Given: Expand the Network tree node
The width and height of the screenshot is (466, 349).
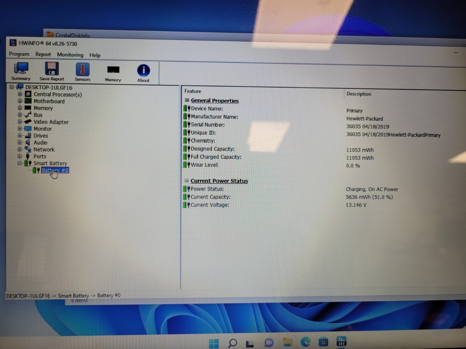Looking at the screenshot, I should click(20, 149).
